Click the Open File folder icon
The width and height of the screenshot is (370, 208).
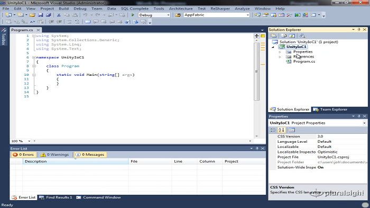point(33,15)
